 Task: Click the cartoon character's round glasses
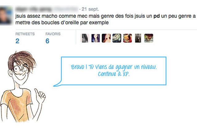pos(21,69)
